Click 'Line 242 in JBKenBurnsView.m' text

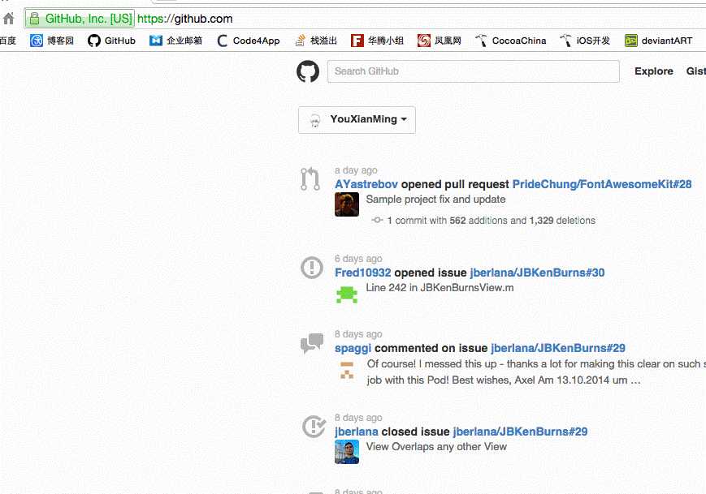(x=440, y=288)
